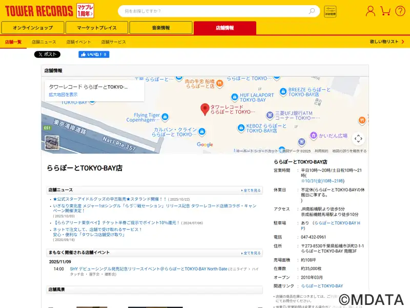This screenshot has height=308, width=410.
Task: Open the ららアリーナ東京ベイ point news link
Action: (x=117, y=223)
